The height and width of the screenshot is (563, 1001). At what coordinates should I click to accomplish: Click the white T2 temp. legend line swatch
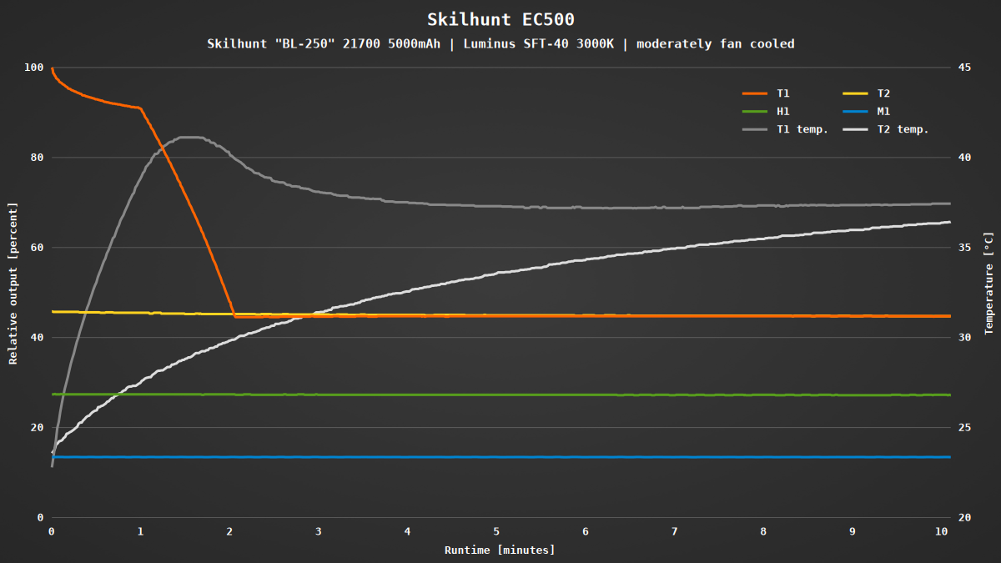(856, 129)
